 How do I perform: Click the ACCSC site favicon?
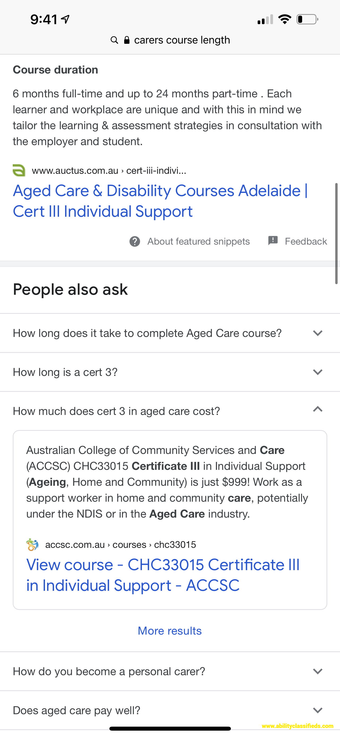(x=32, y=544)
